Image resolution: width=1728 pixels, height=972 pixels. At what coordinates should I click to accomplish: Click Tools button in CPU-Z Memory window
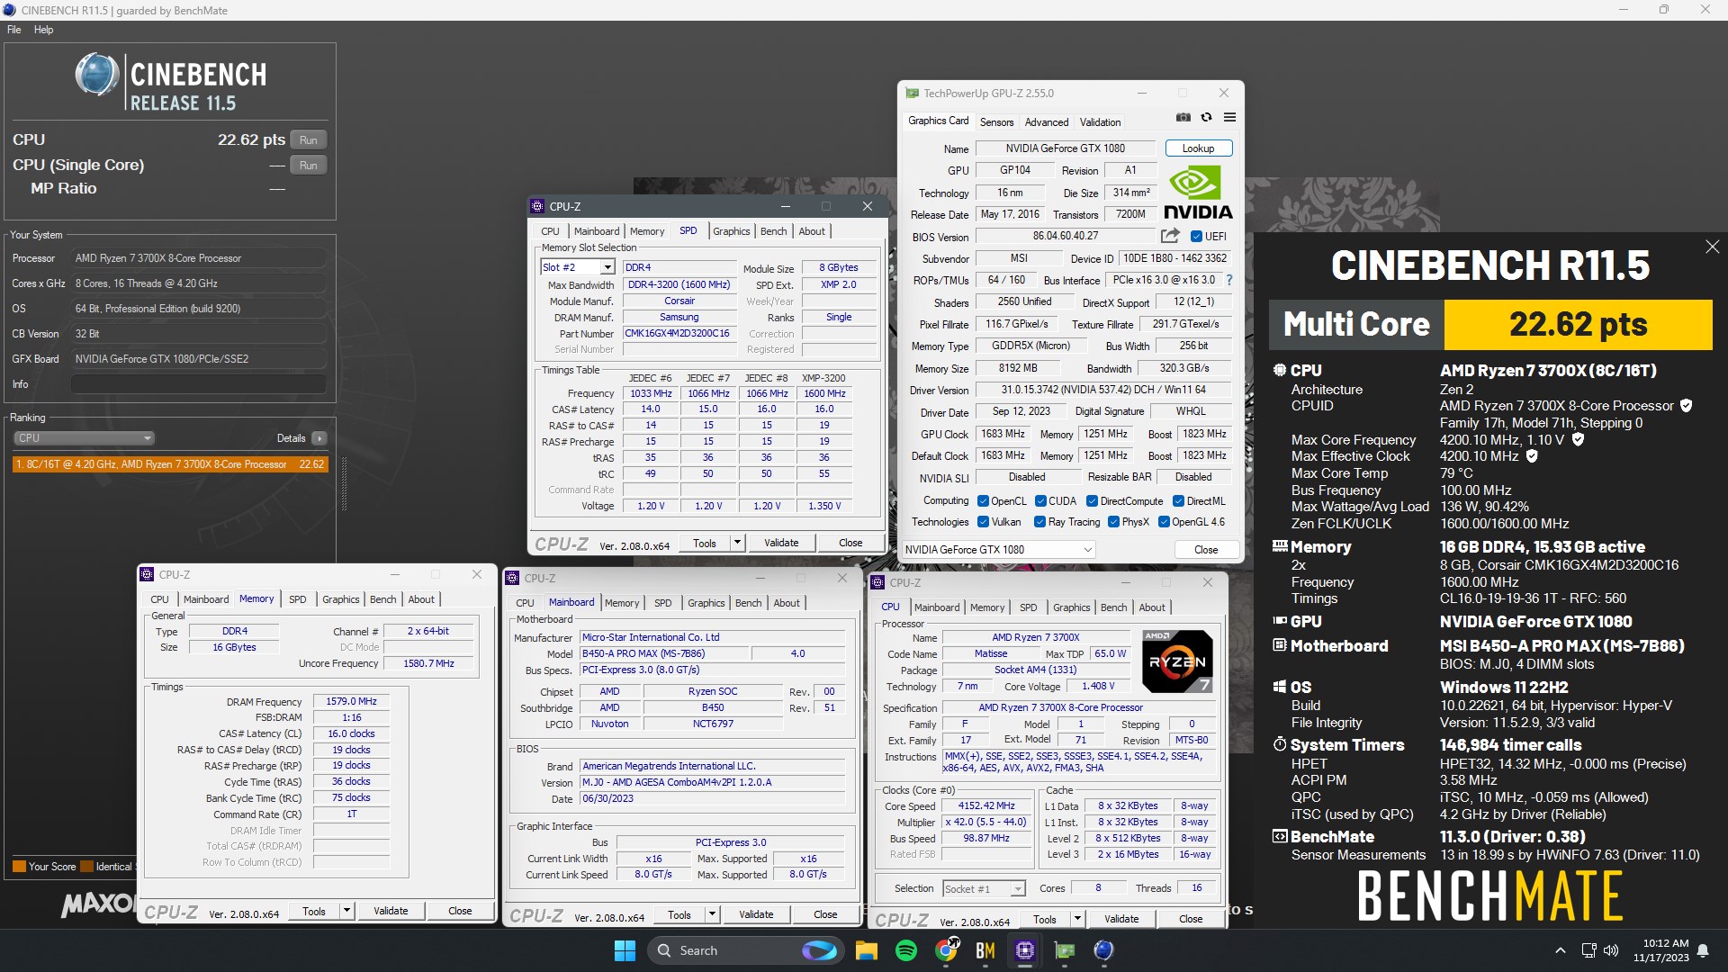point(314,911)
